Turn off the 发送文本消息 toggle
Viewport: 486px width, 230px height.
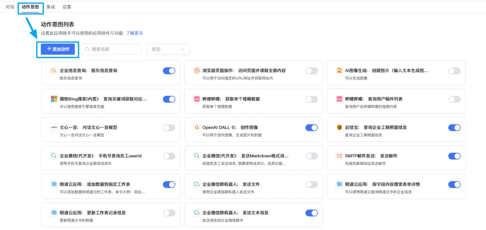[312, 213]
